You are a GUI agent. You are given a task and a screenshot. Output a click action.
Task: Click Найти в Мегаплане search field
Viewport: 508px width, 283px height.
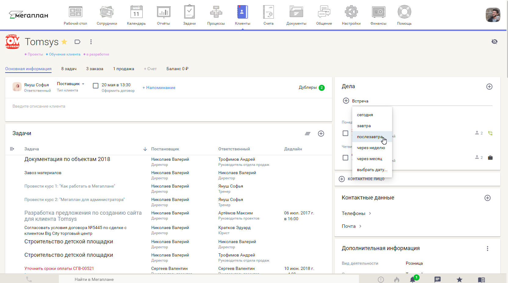[x=209, y=279]
